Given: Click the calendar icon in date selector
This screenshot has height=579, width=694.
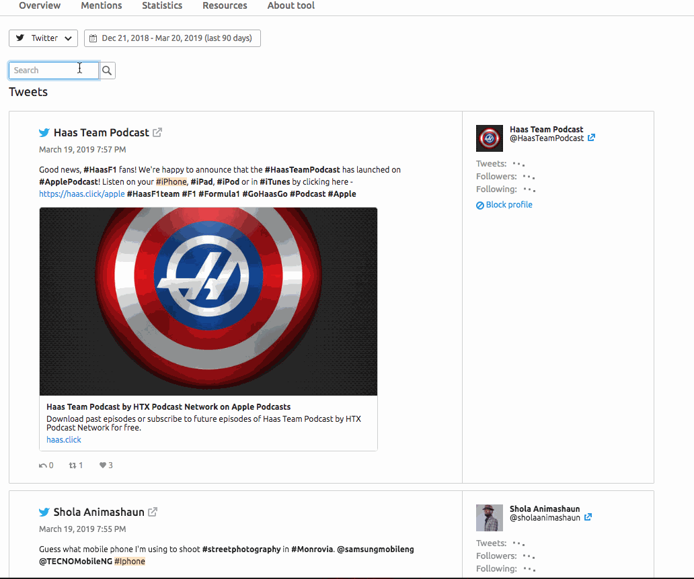Looking at the screenshot, I should coord(93,38).
